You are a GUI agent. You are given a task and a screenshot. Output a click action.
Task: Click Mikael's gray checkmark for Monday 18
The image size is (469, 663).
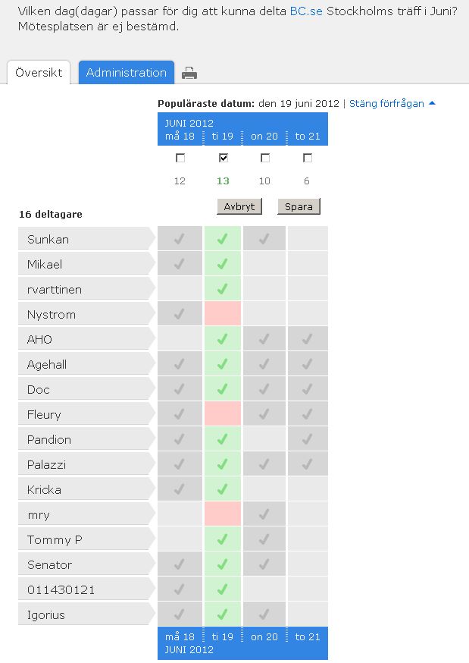(180, 264)
